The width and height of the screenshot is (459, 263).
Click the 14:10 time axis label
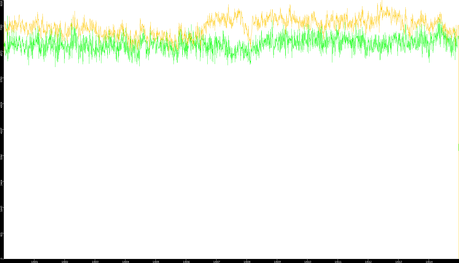point(308,262)
